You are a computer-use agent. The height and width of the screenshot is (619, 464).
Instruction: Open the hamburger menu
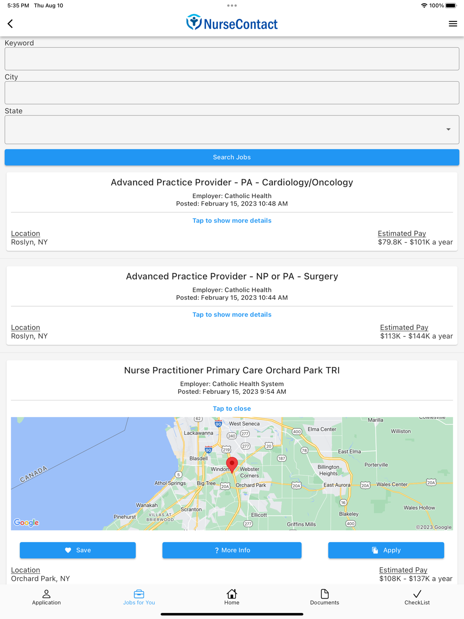tap(453, 24)
